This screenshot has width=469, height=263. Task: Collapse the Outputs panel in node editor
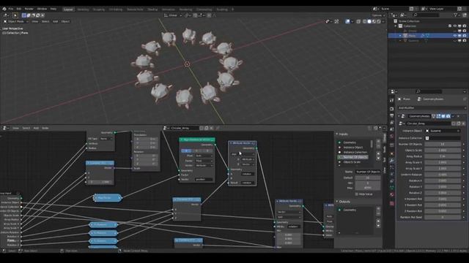(x=337, y=202)
